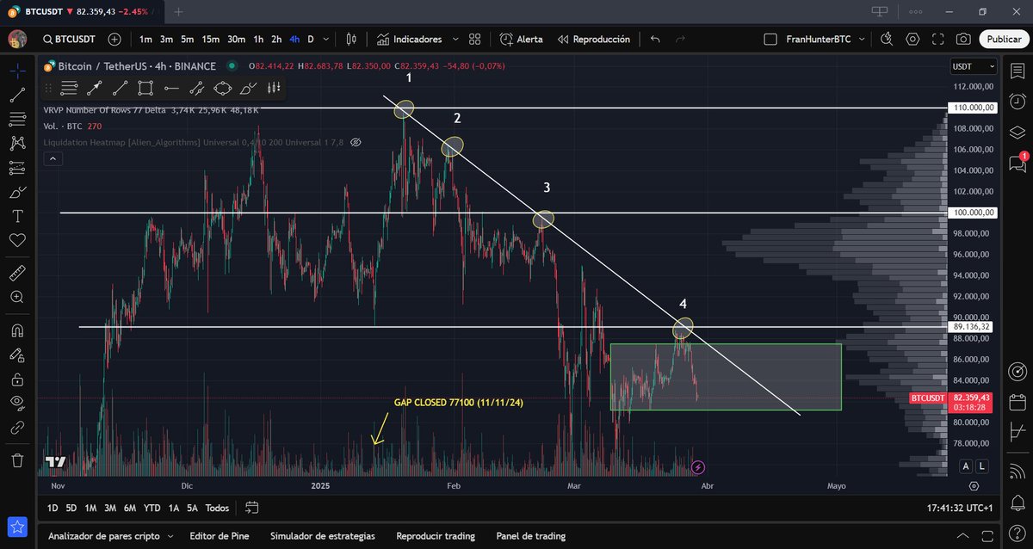The image size is (1033, 549).
Task: Set date range to YTD
Action: 152,508
